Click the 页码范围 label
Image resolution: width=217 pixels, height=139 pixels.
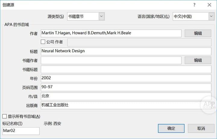pos(30,88)
